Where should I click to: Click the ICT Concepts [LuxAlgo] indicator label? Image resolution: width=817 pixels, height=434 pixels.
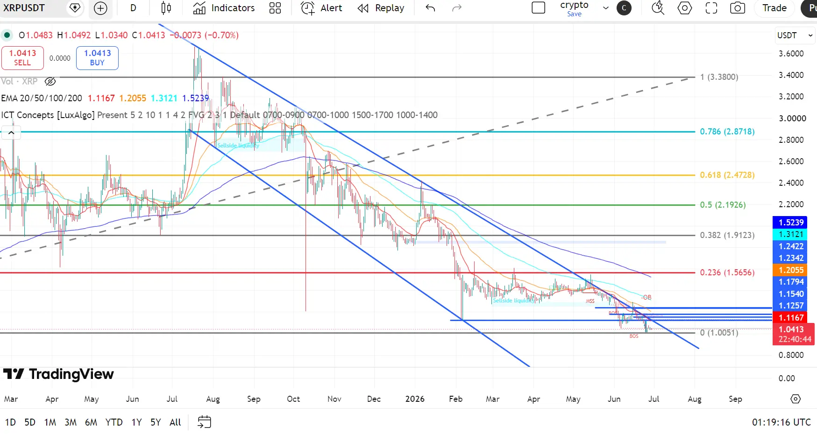[48, 115]
